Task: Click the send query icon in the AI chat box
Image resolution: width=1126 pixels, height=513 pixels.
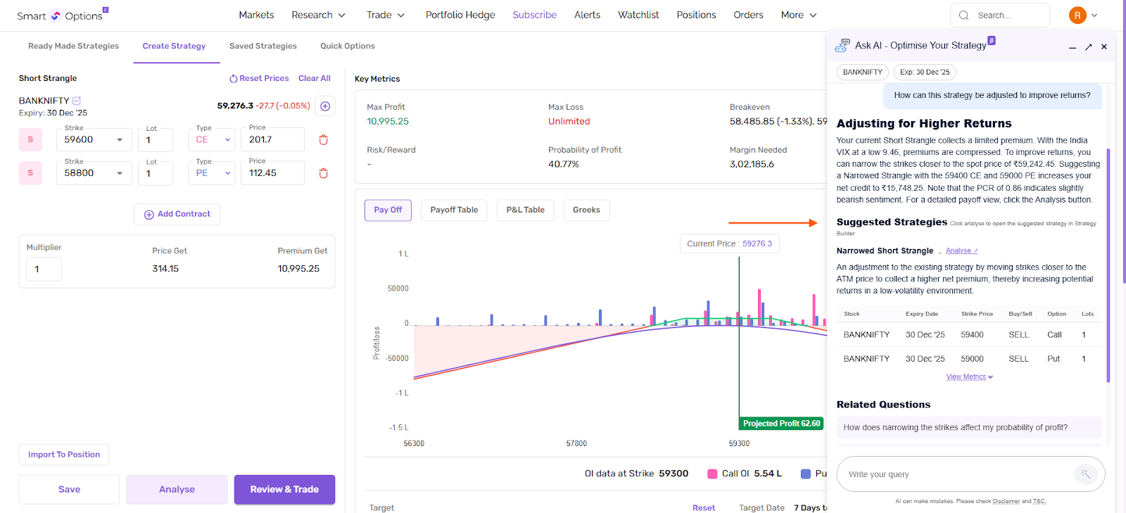Action: 1085,474
